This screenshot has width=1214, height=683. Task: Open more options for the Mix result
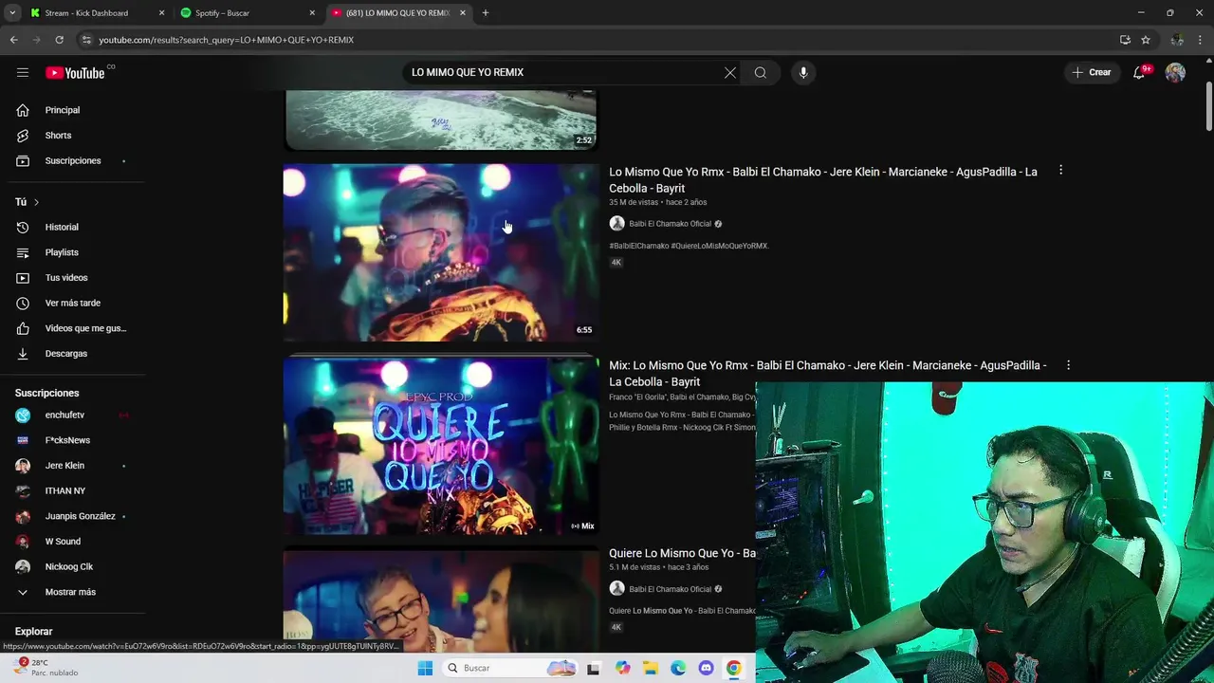click(1068, 365)
